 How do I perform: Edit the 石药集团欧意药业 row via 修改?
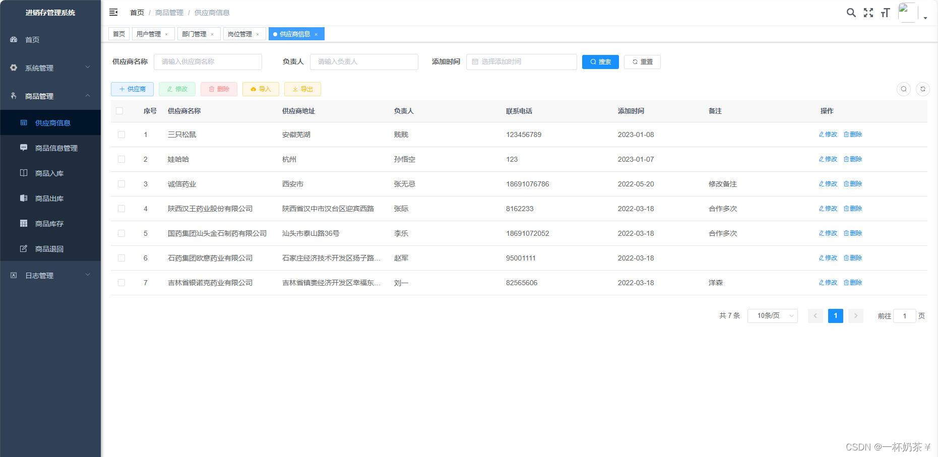point(828,258)
